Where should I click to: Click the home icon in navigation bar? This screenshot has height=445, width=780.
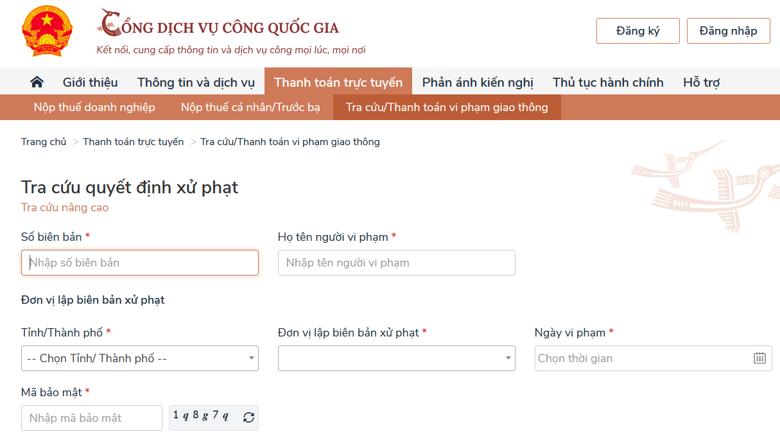coord(37,81)
